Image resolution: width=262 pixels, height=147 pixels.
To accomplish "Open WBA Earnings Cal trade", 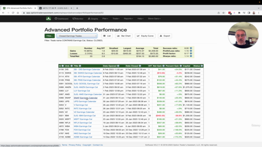I will click(x=83, y=126).
